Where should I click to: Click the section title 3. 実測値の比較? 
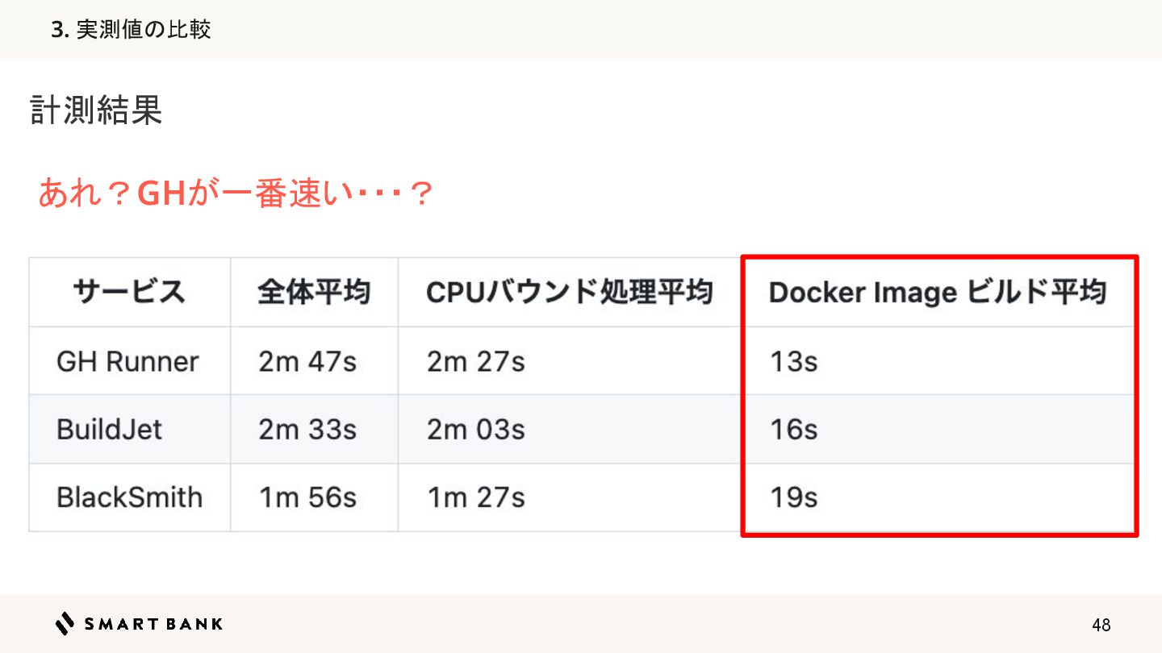point(131,30)
